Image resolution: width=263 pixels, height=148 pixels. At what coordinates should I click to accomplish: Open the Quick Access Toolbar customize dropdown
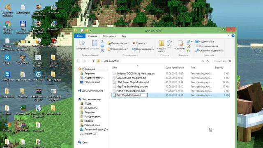(x=90, y=30)
